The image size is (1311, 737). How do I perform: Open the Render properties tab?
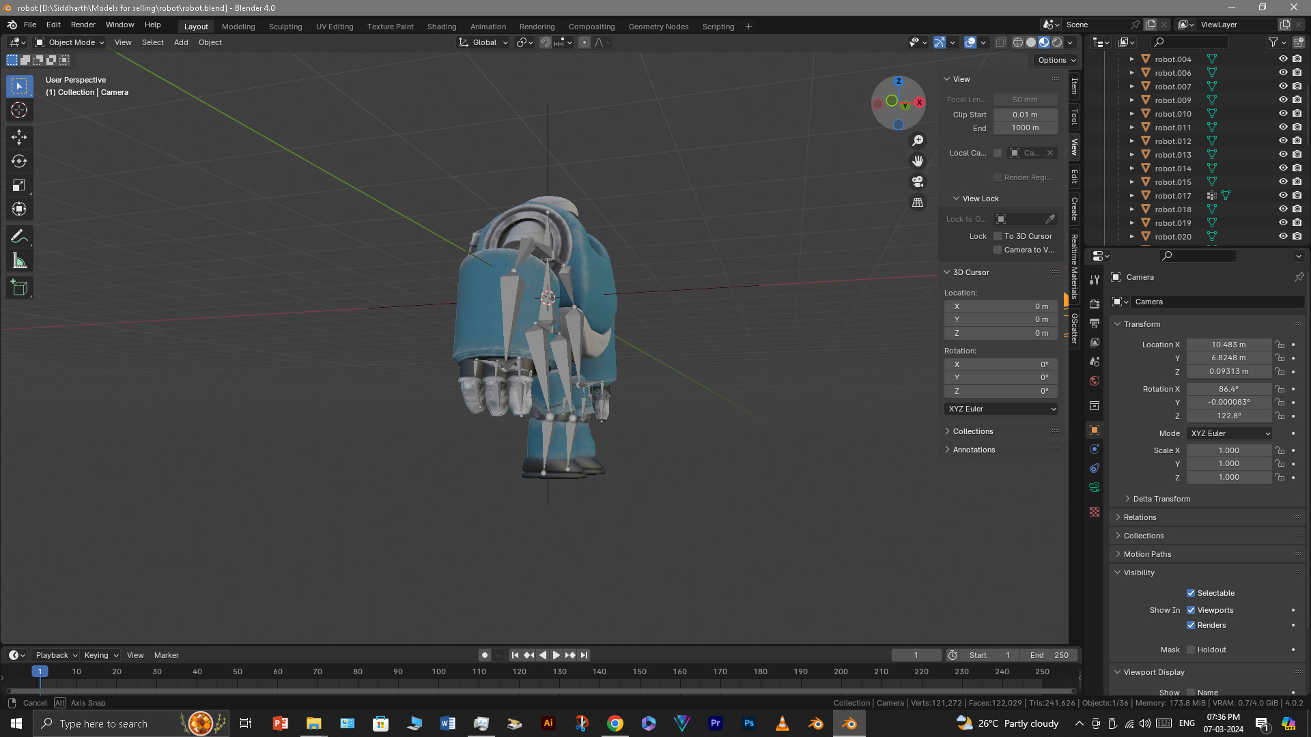(1095, 304)
